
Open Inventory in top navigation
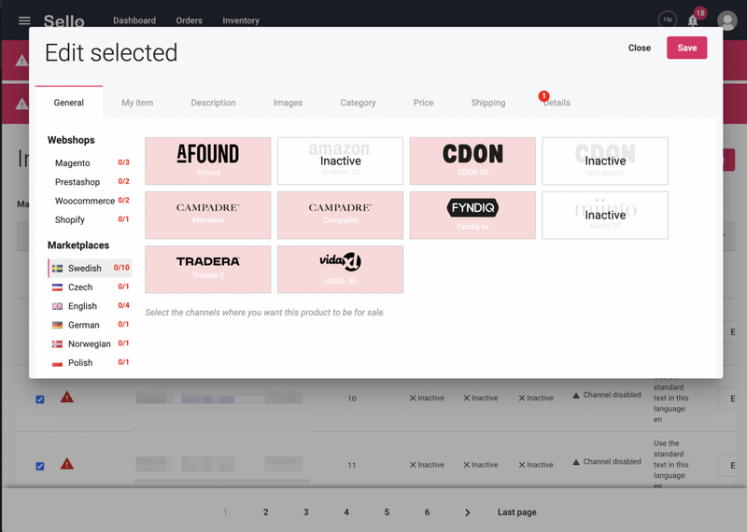pyautogui.click(x=241, y=21)
